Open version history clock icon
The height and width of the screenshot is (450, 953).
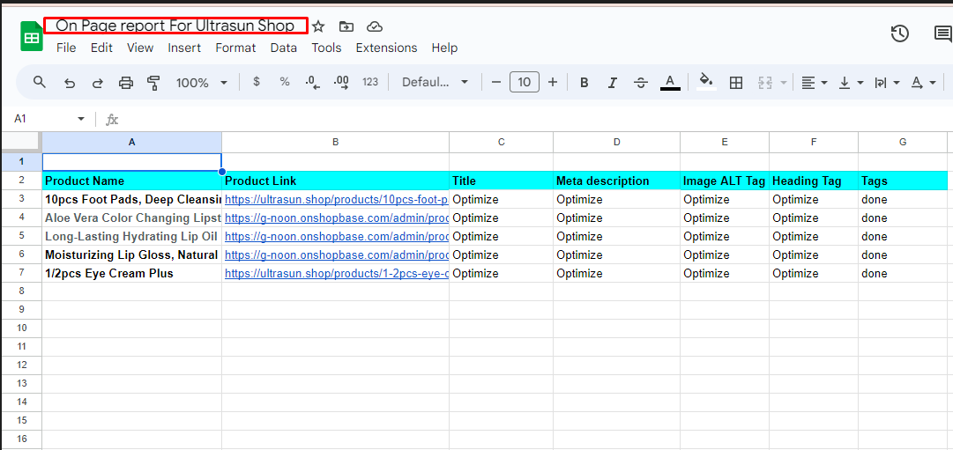point(899,33)
